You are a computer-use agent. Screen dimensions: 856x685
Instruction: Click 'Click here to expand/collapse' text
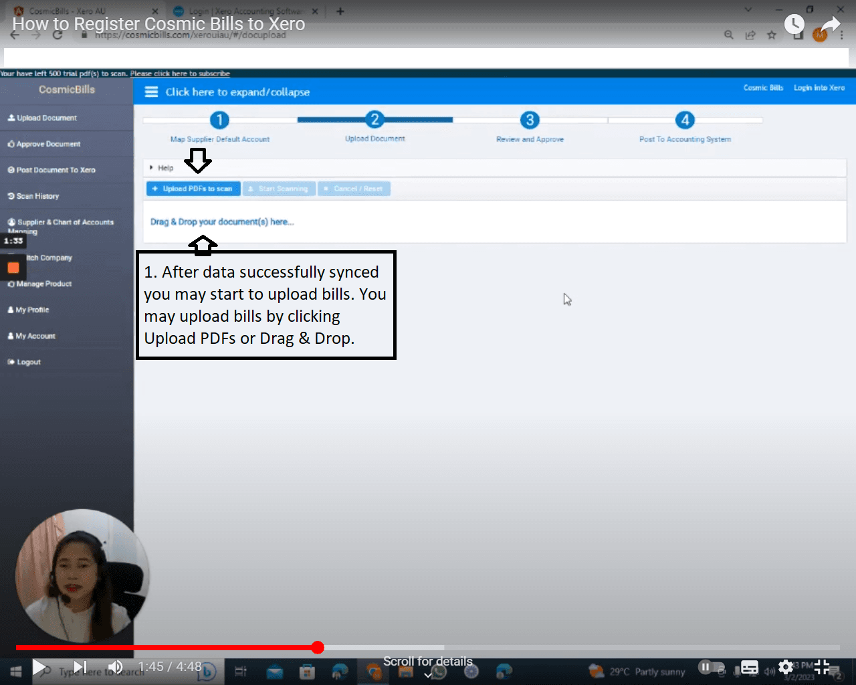[237, 92]
